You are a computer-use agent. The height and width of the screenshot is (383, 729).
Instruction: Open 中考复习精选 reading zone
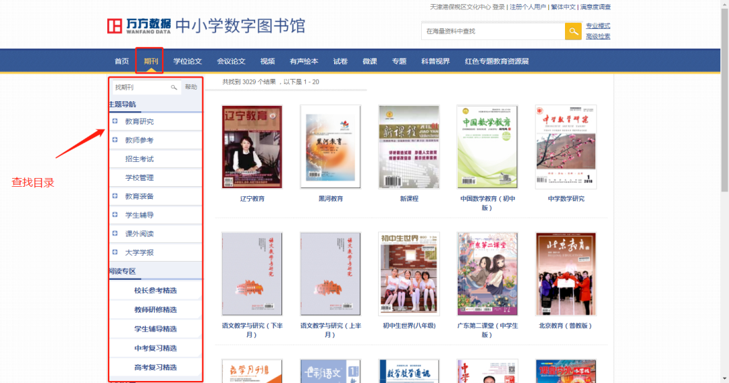[155, 348]
